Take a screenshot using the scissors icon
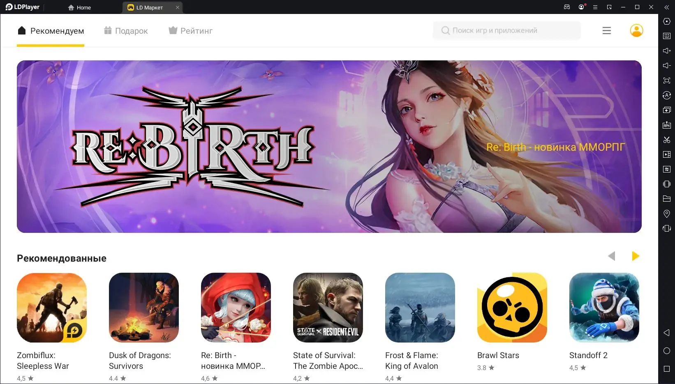Screen dimensions: 675x384 [667, 140]
